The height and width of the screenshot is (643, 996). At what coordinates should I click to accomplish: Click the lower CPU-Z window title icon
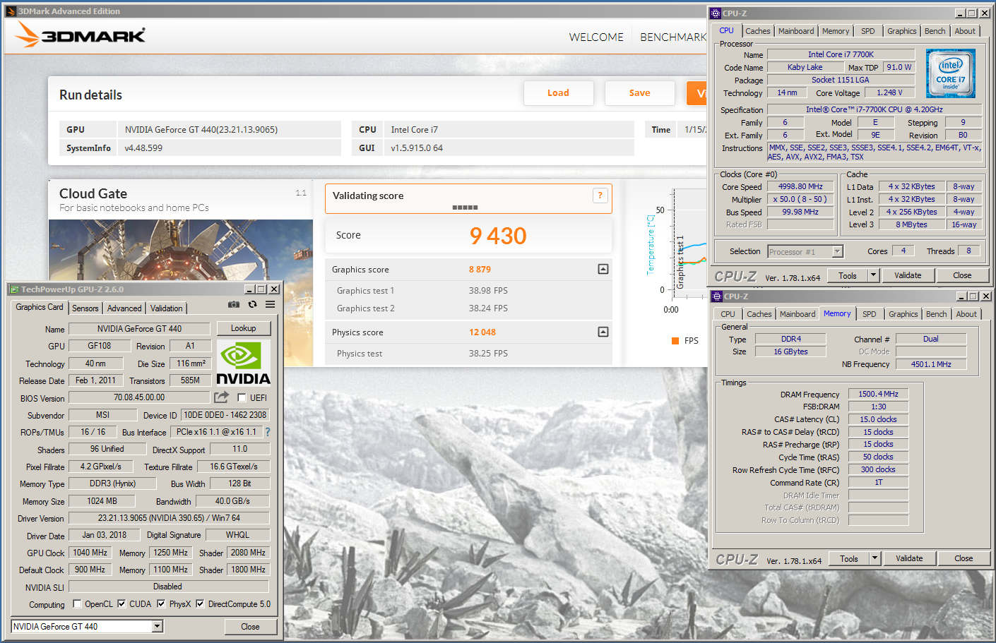[x=717, y=296]
